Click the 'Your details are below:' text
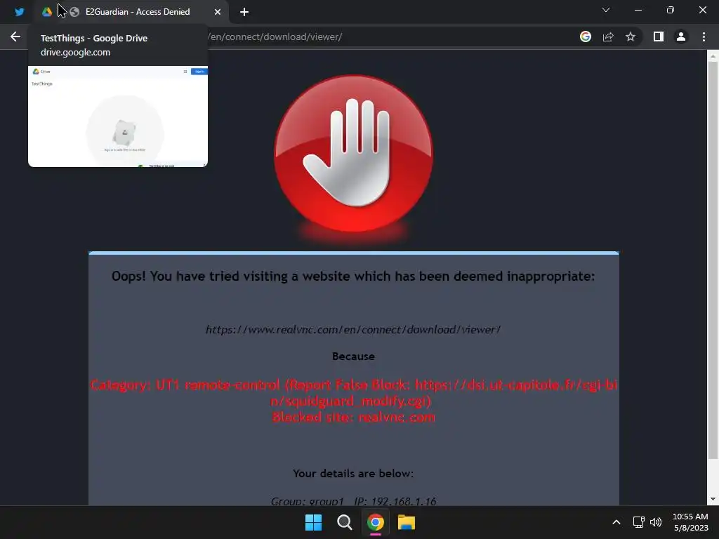The width and height of the screenshot is (719, 539). tap(353, 474)
